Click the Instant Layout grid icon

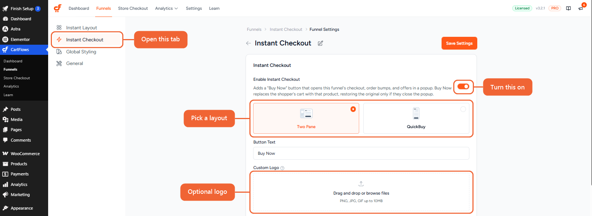[59, 27]
